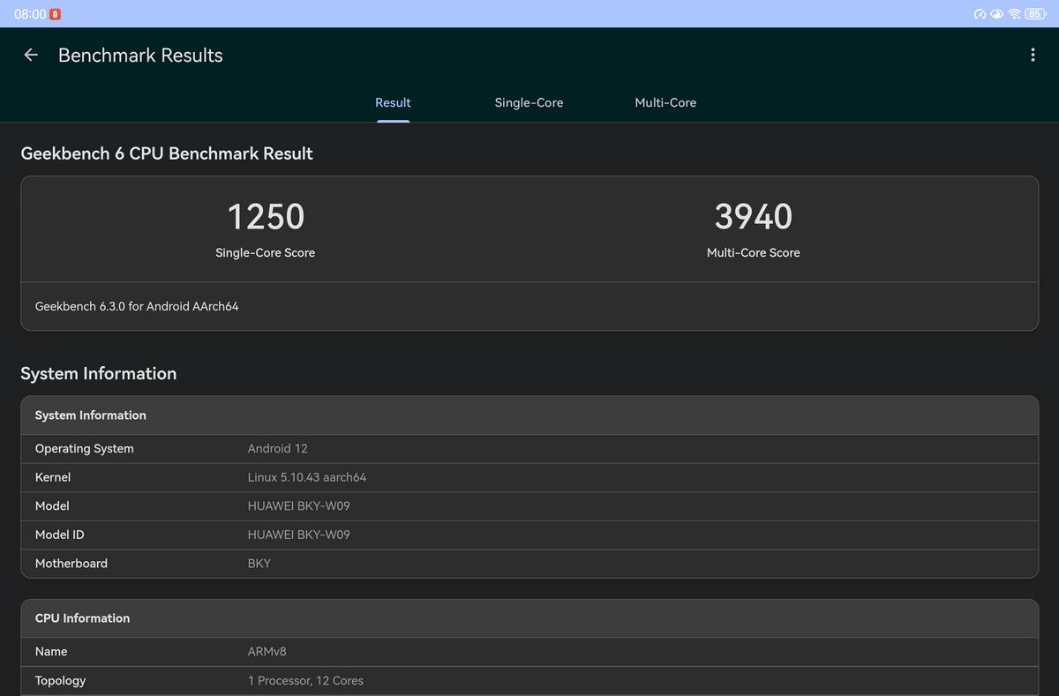Tap the eye comfort icon in status bar
Image resolution: width=1059 pixels, height=696 pixels.
coord(997,14)
